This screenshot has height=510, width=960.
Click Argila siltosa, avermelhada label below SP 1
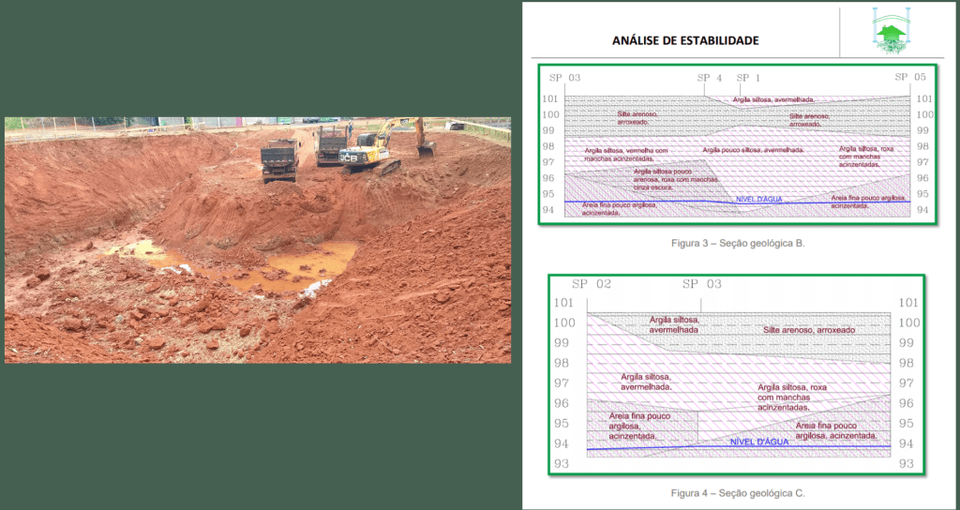tap(773, 99)
